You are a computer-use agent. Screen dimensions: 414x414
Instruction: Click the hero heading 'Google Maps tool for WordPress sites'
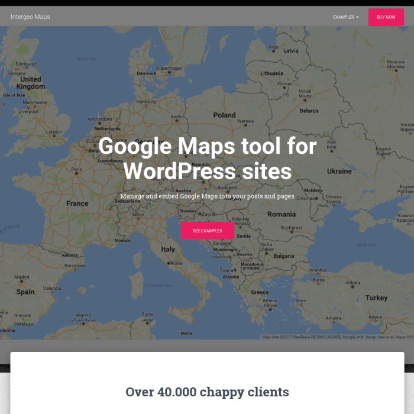click(x=208, y=159)
